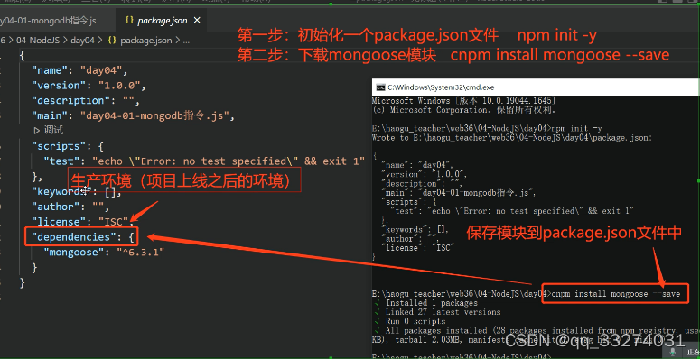Click the Microsoft Windows version line in cmd
700x359 pixels.
(x=464, y=100)
